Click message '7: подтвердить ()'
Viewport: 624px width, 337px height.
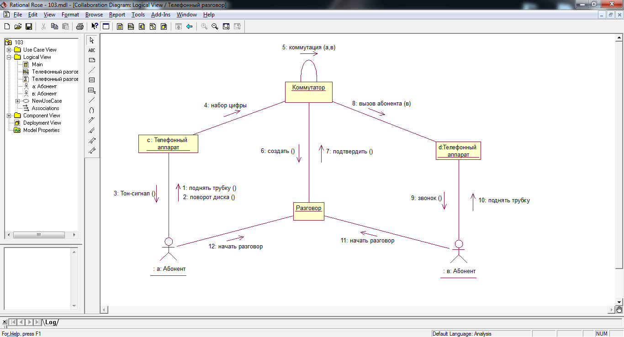coord(349,152)
